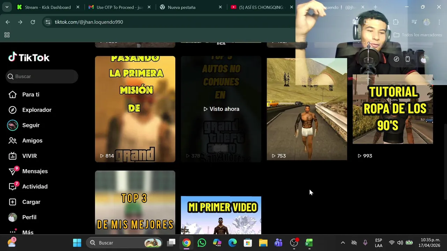Open File Explorer from taskbar
The height and width of the screenshot is (251, 447).
tap(263, 243)
